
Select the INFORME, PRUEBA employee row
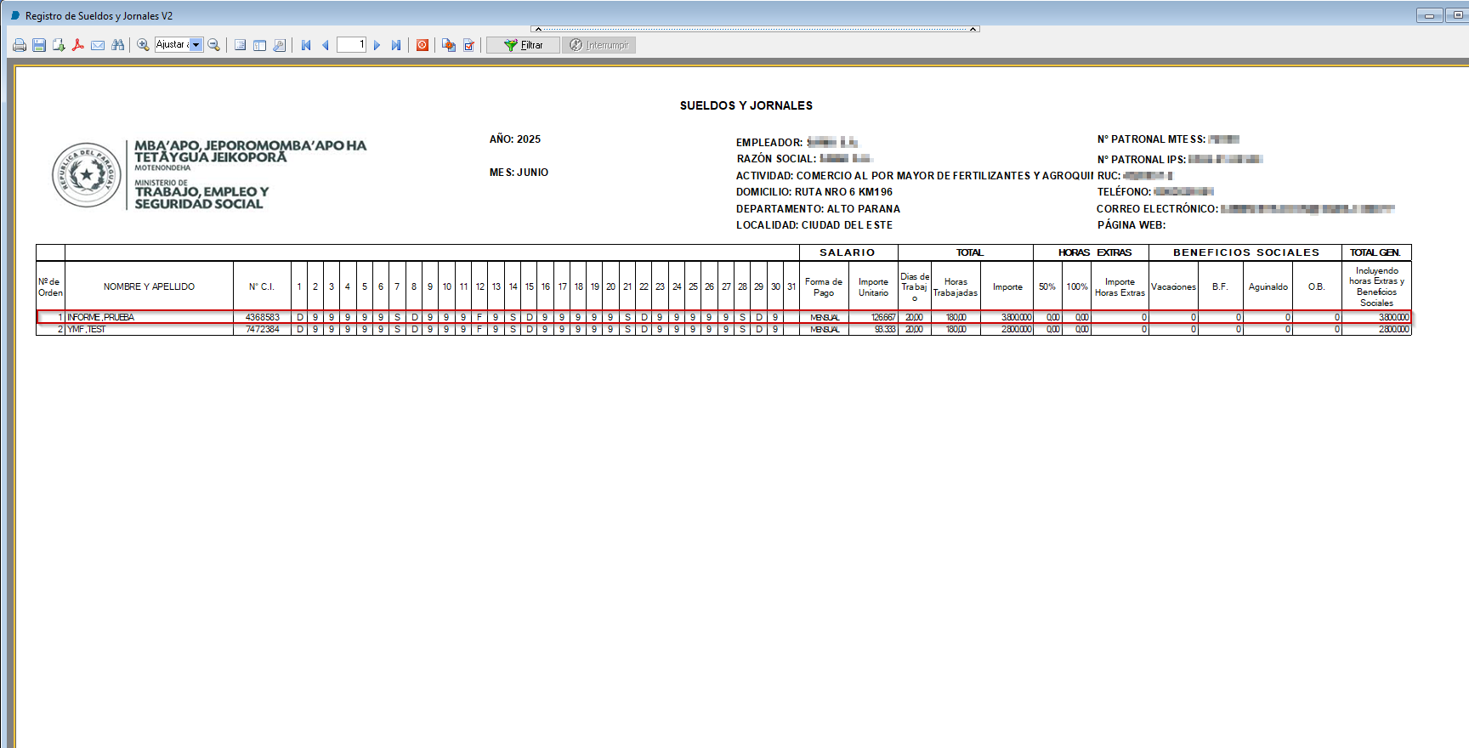723,317
